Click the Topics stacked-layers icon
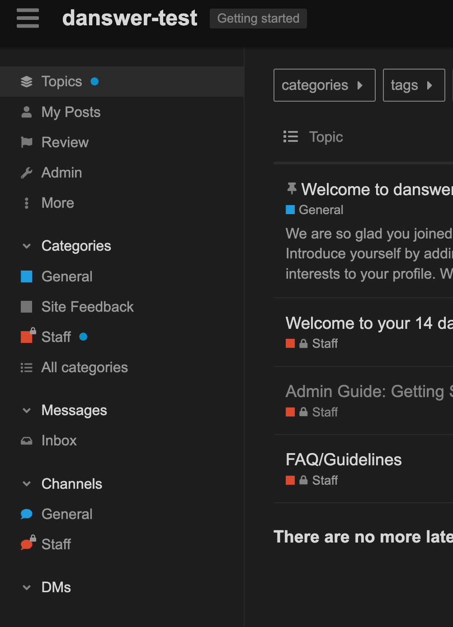453x627 pixels. [x=27, y=81]
